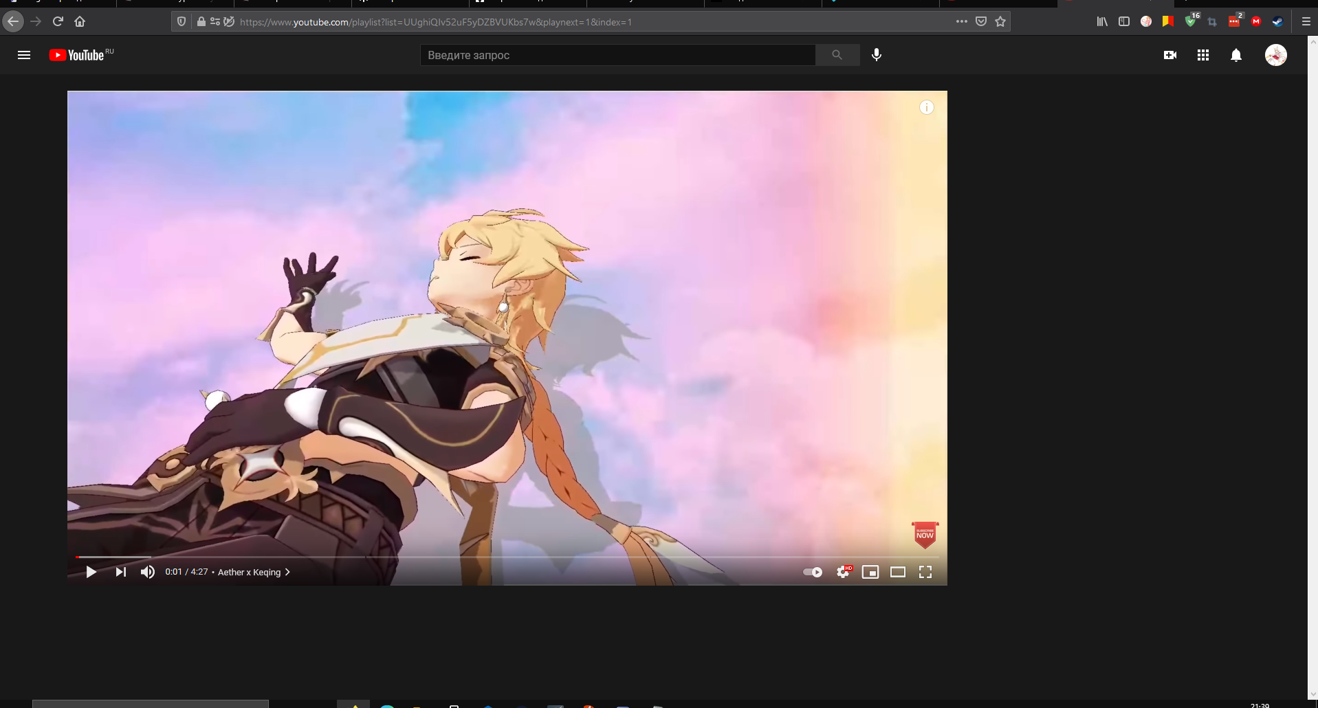Open video settings gear
This screenshot has height=708, width=1318.
pyautogui.click(x=843, y=572)
